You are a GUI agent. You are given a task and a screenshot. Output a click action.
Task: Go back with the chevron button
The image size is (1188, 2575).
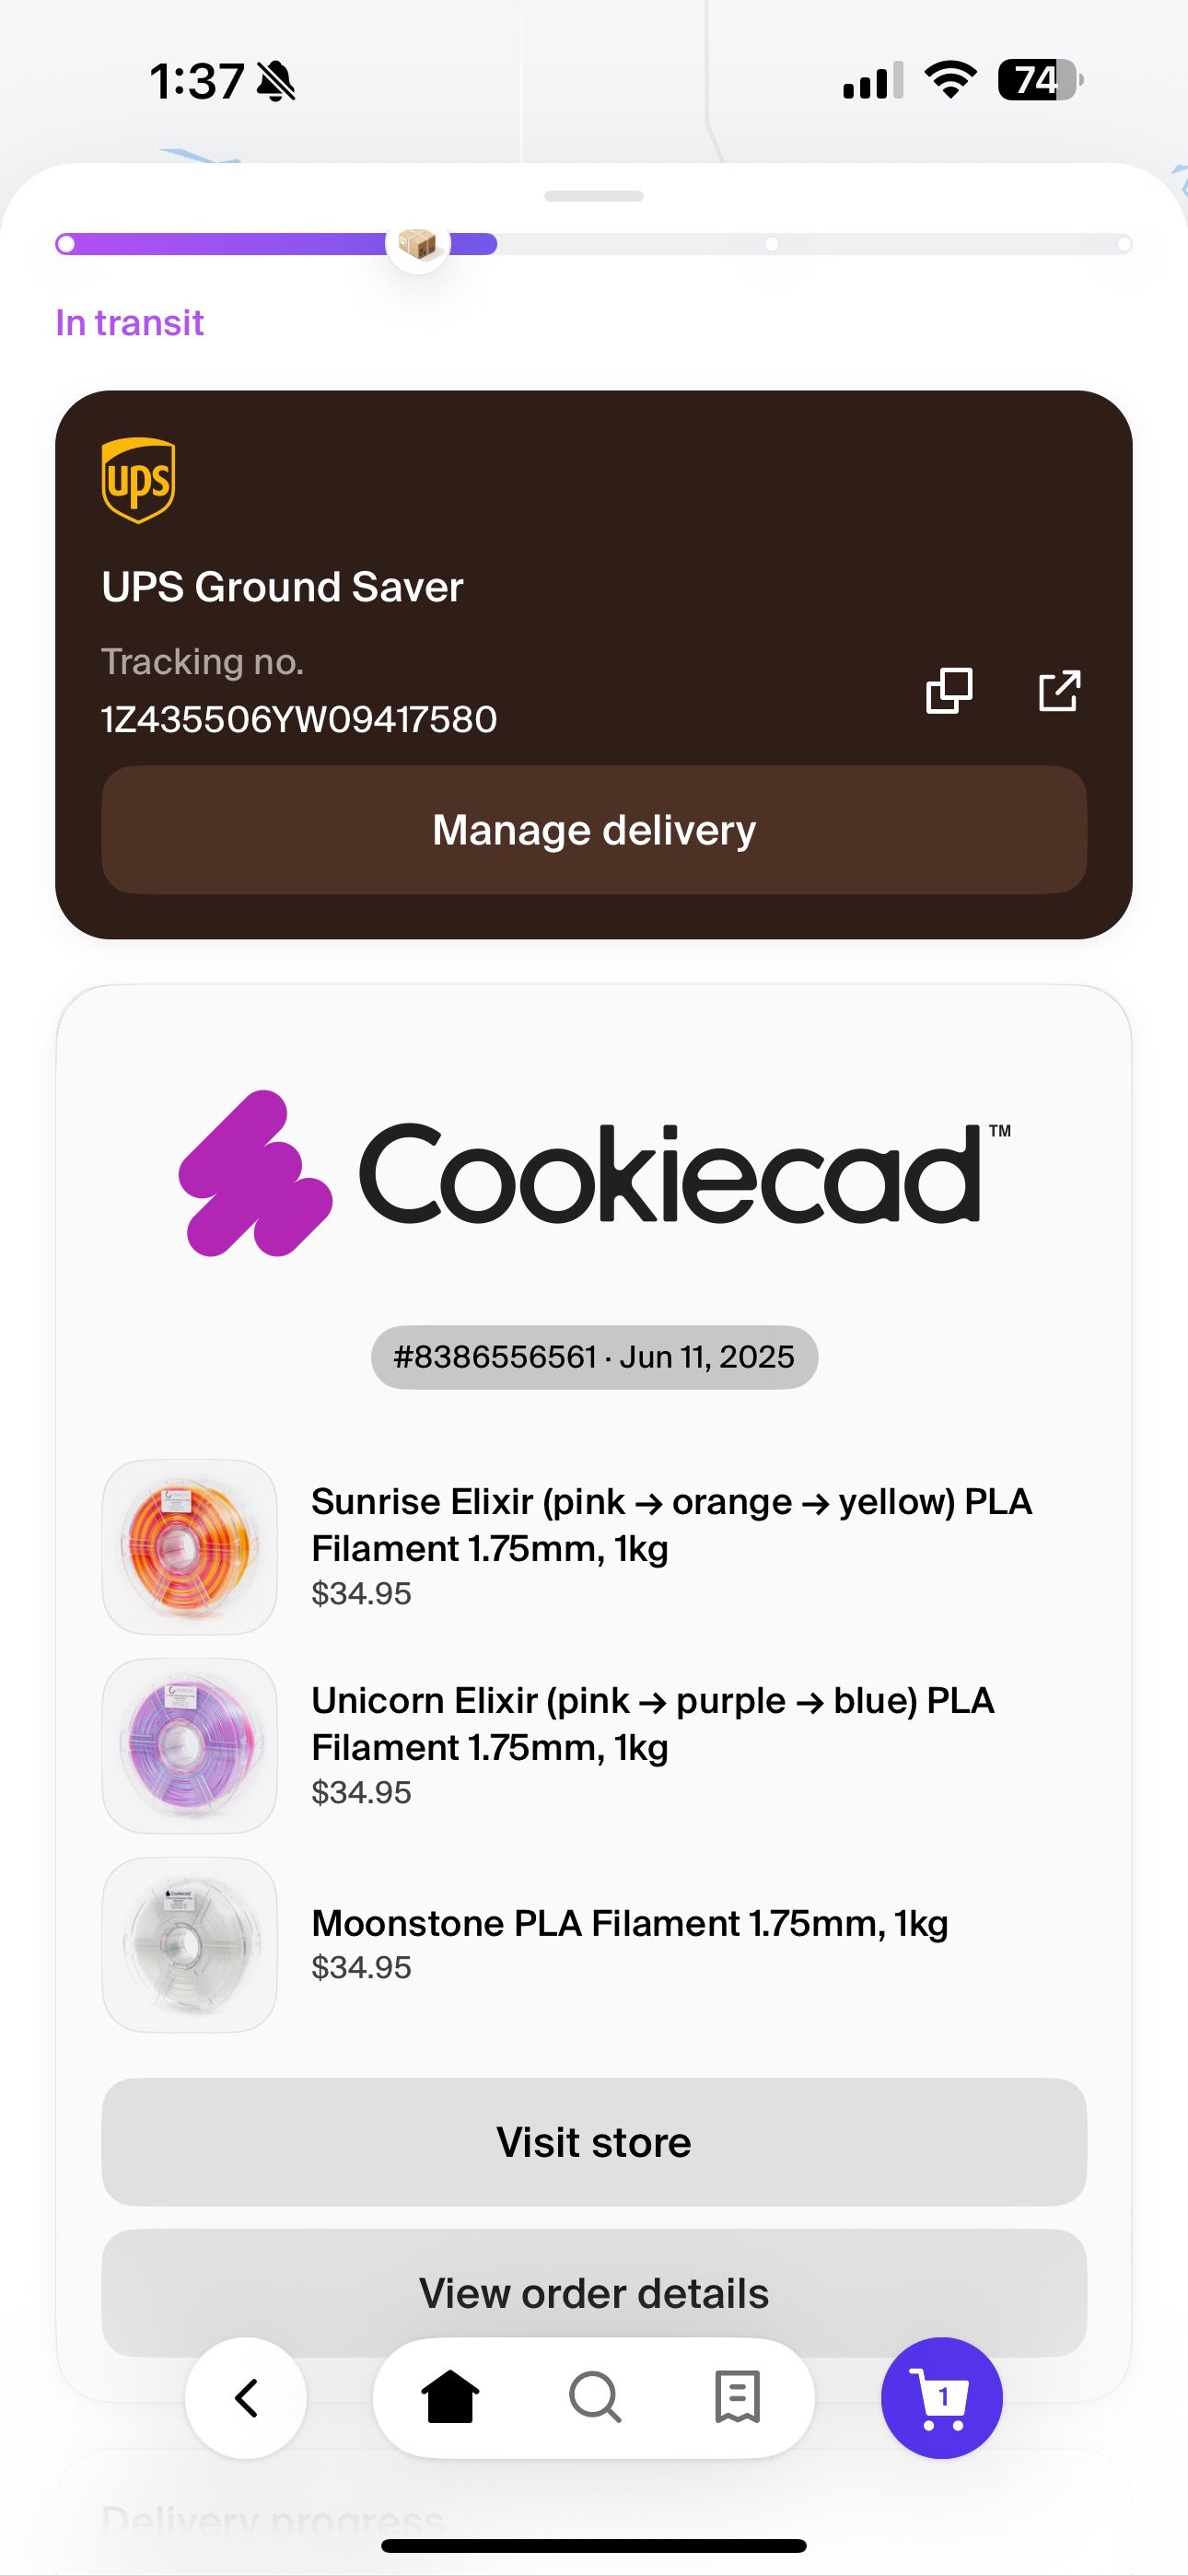pos(246,2397)
